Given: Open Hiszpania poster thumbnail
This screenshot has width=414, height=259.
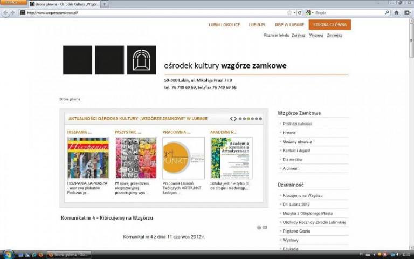Looking at the screenshot, I should [88, 158].
